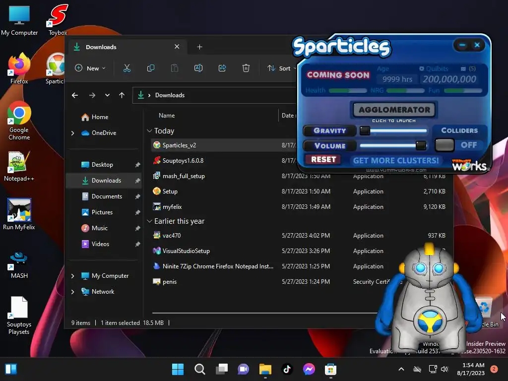508x381 pixels.
Task: Select Music in navigation pane
Action: [x=95, y=228]
